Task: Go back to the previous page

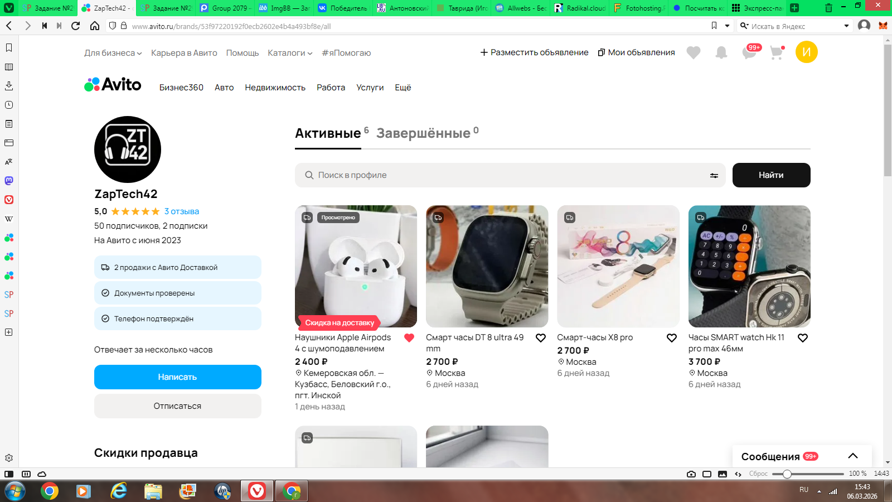Action: pyautogui.click(x=9, y=26)
